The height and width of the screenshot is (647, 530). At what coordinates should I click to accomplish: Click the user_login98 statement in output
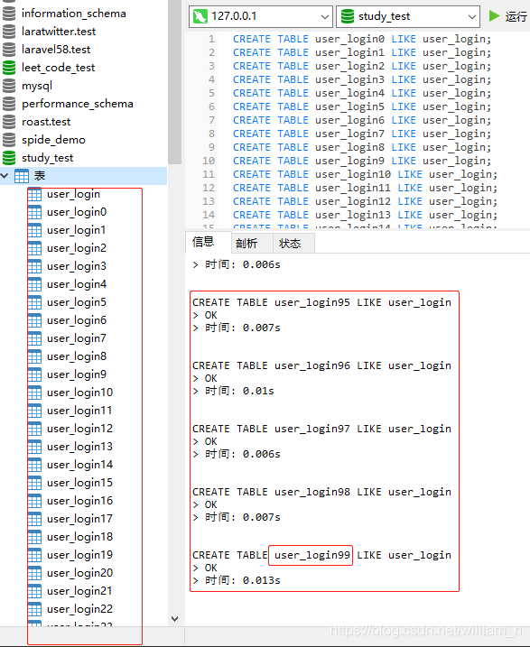point(321,492)
